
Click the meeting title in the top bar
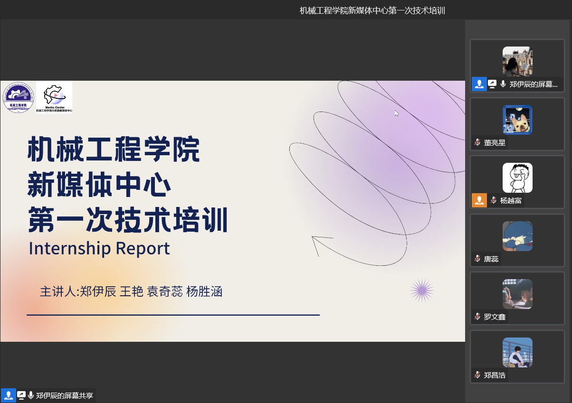click(372, 10)
